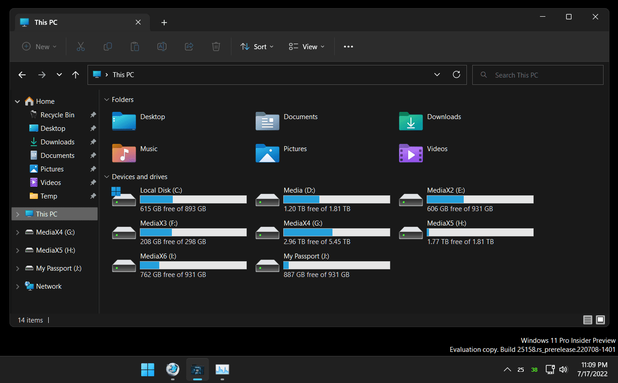Open the New item dropdown
618x383 pixels.
[x=40, y=46]
